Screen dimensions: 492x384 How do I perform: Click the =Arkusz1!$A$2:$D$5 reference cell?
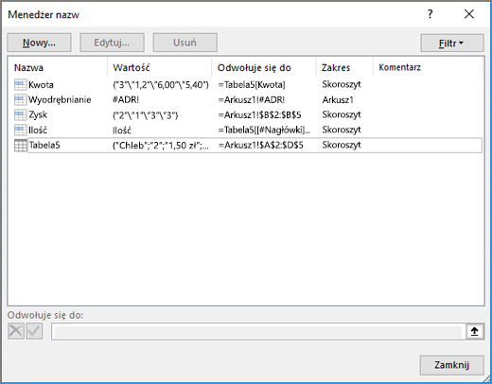tap(261, 145)
